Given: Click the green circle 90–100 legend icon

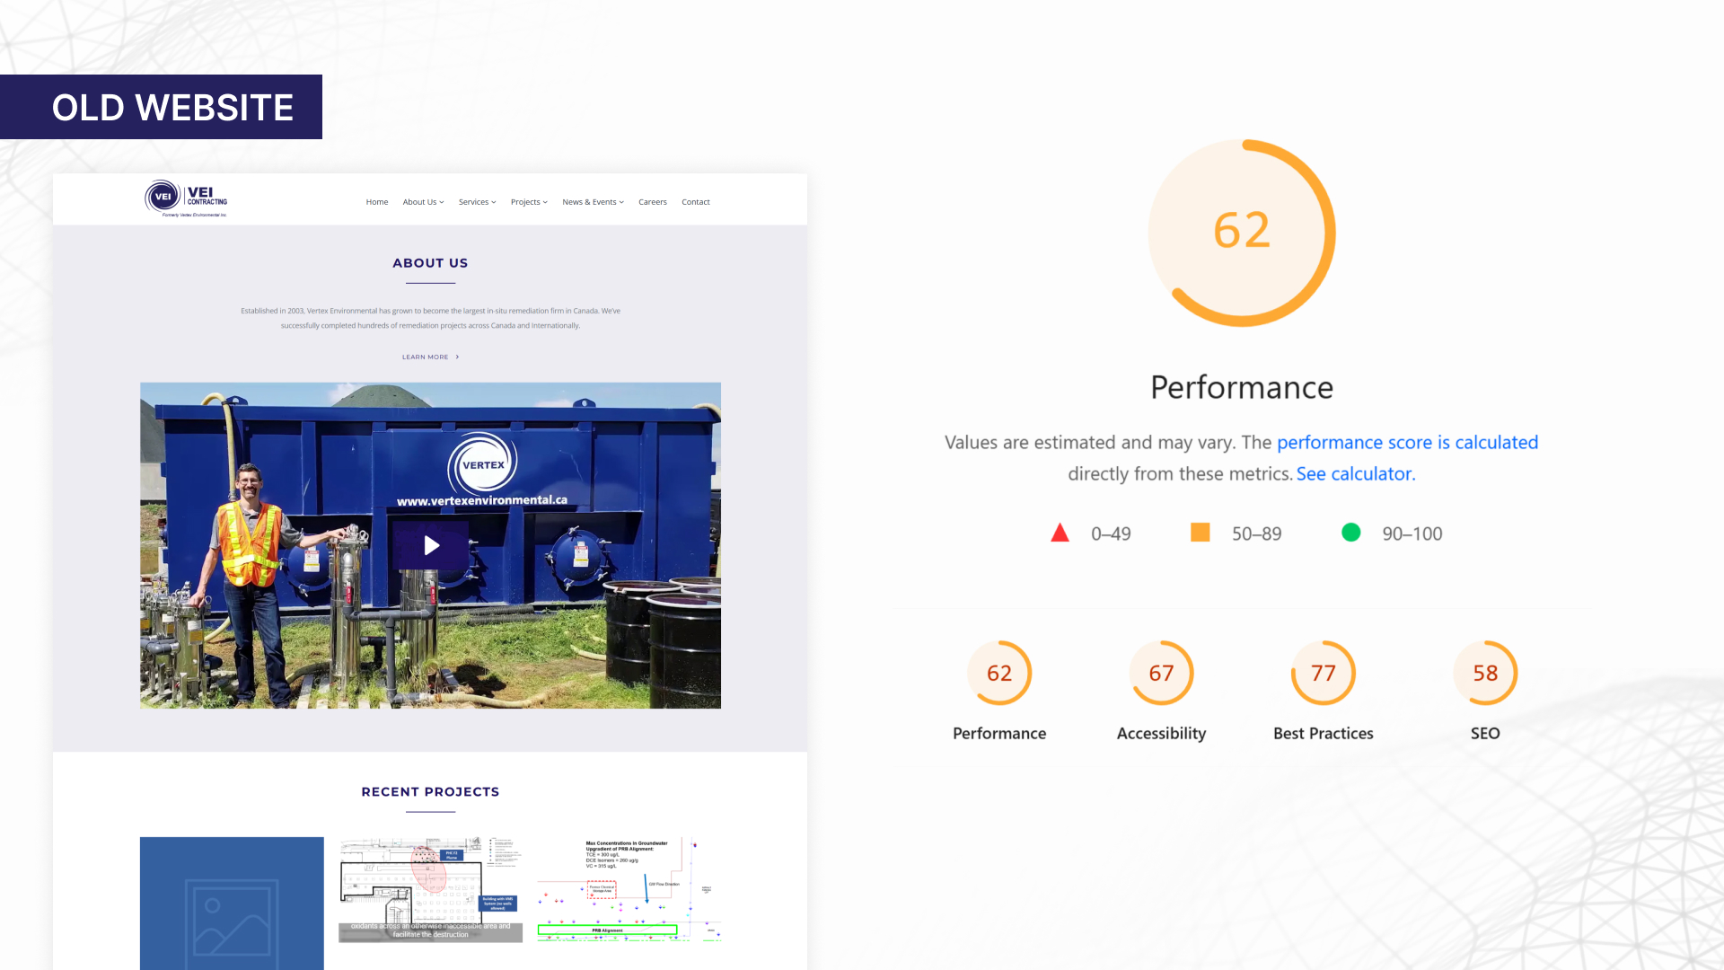Looking at the screenshot, I should click(x=1350, y=533).
